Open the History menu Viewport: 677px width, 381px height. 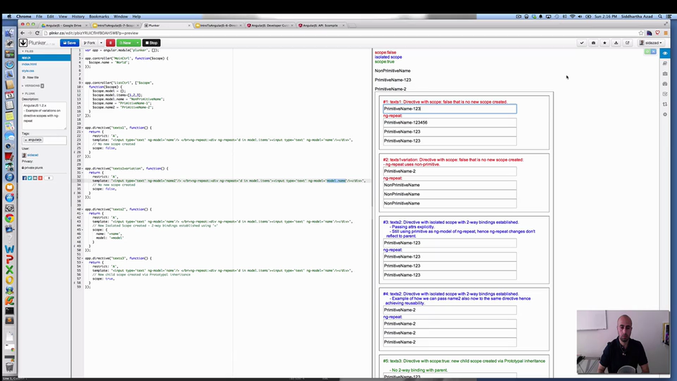(78, 16)
